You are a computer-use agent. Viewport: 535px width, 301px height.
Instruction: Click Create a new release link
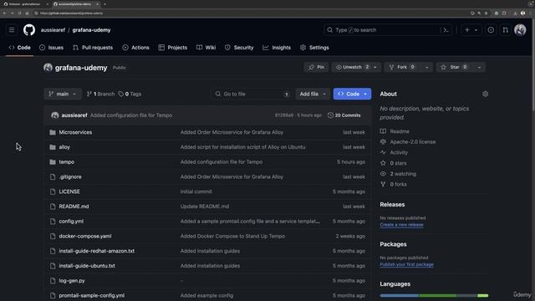(x=401, y=225)
